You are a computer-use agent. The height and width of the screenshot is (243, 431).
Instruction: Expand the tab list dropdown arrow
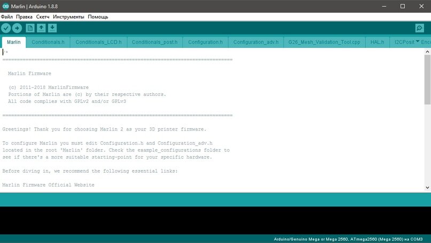click(x=418, y=42)
